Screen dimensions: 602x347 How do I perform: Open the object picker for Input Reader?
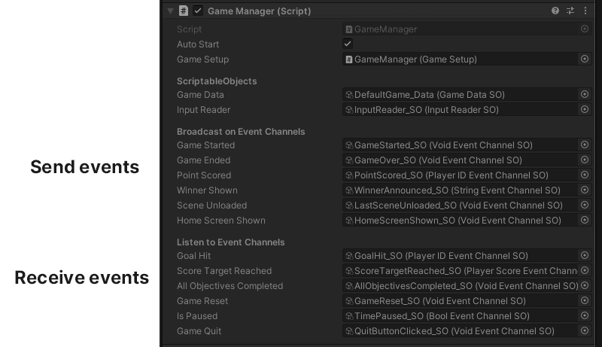pos(585,110)
